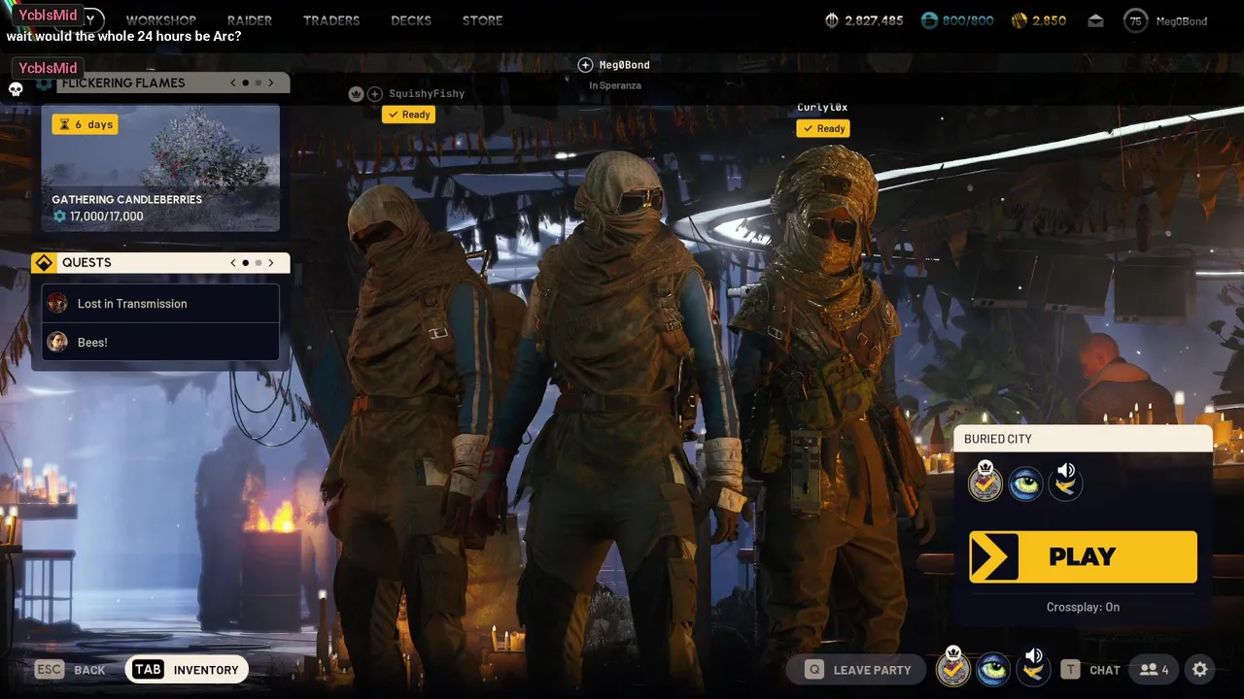Click the skull icon near the chat overlay

coord(16,89)
